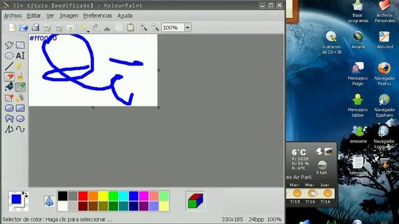The height and width of the screenshot is (224, 399).
Task: Select the free-form selection tool
Action: click(9, 45)
